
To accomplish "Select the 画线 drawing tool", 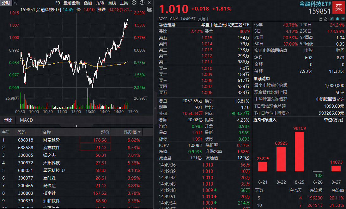I will tap(112, 3).
